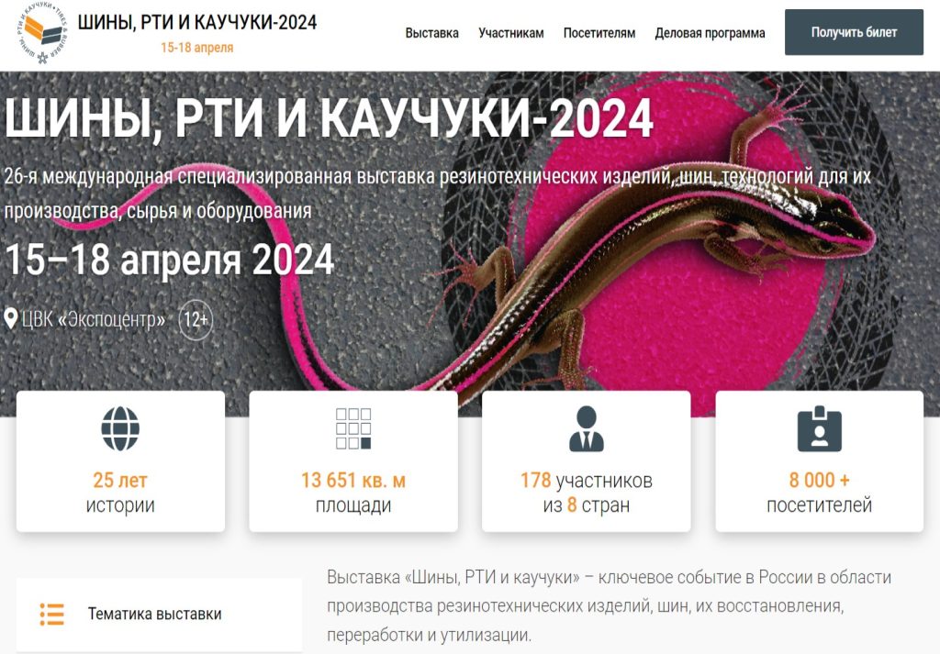
Task: Click the ЦВК «Экспоцентр» venue text
Action: coord(94,319)
